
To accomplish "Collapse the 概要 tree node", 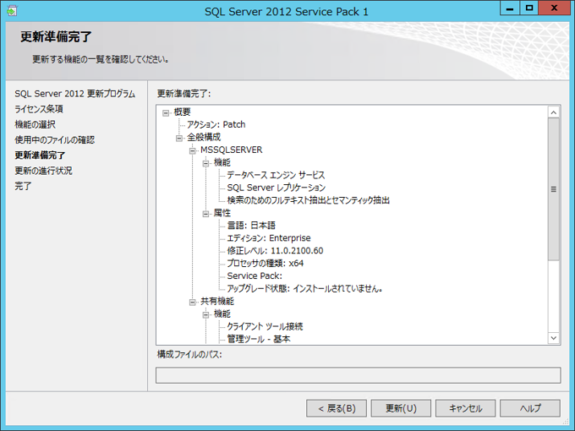I will pos(166,113).
